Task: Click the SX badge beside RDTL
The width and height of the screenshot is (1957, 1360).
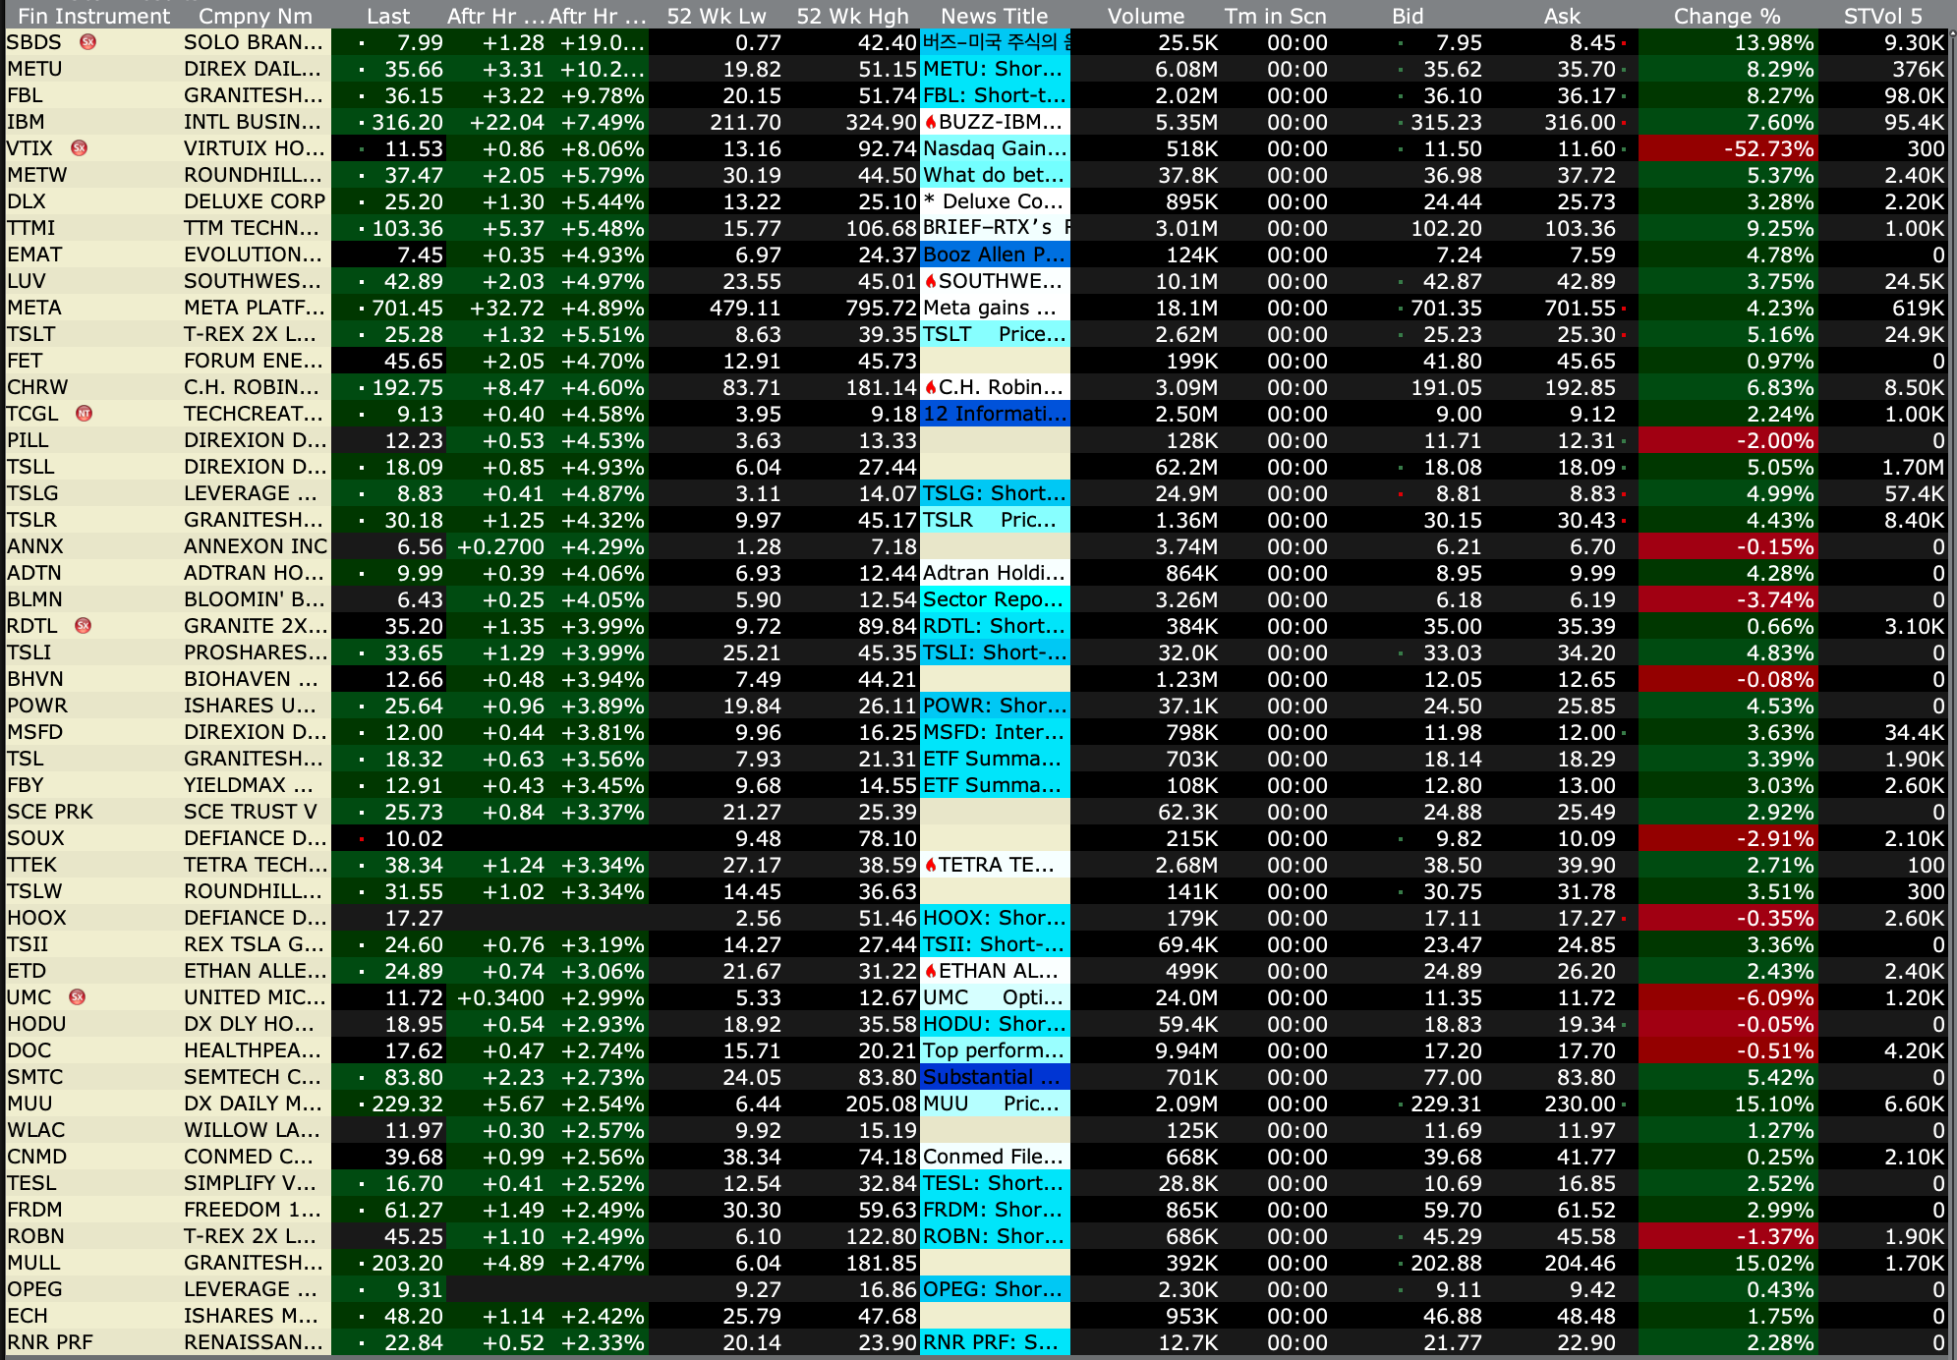Action: click(x=84, y=626)
